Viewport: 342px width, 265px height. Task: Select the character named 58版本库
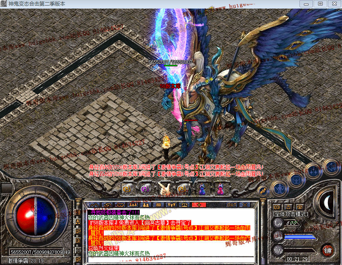(170, 86)
